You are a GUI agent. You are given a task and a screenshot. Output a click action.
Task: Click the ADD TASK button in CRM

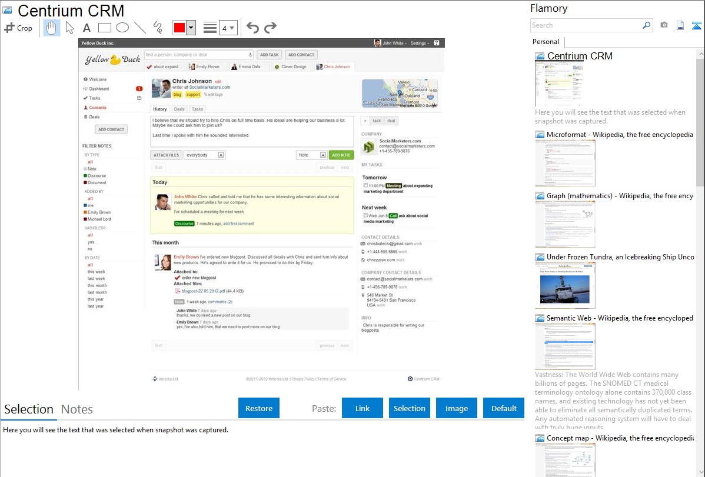(x=270, y=55)
